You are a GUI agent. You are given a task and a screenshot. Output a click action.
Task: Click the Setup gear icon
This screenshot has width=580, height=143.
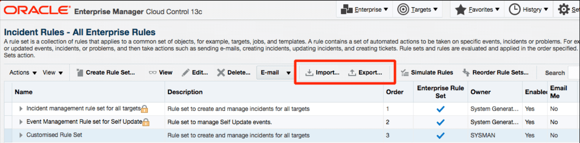(x=563, y=9)
